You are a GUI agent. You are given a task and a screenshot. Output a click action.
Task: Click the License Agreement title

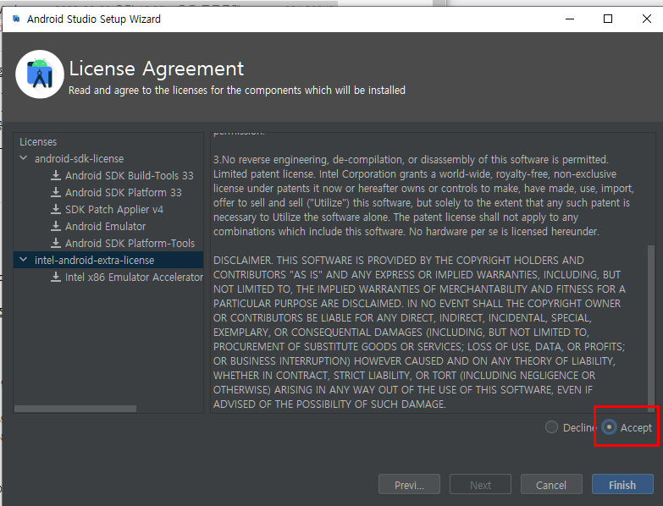[x=157, y=69]
